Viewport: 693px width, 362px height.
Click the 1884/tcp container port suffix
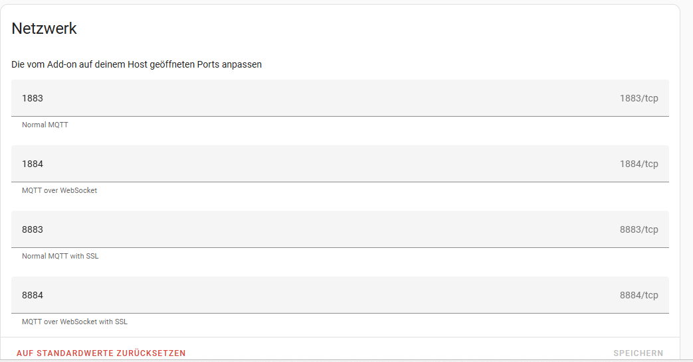pyautogui.click(x=639, y=164)
